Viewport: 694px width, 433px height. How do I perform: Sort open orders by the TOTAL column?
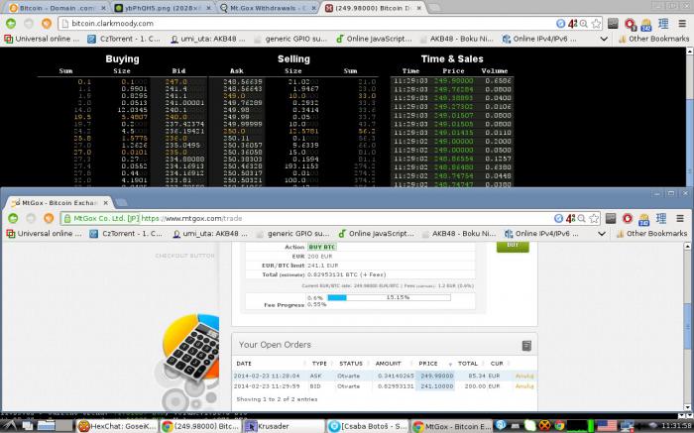[468, 364]
